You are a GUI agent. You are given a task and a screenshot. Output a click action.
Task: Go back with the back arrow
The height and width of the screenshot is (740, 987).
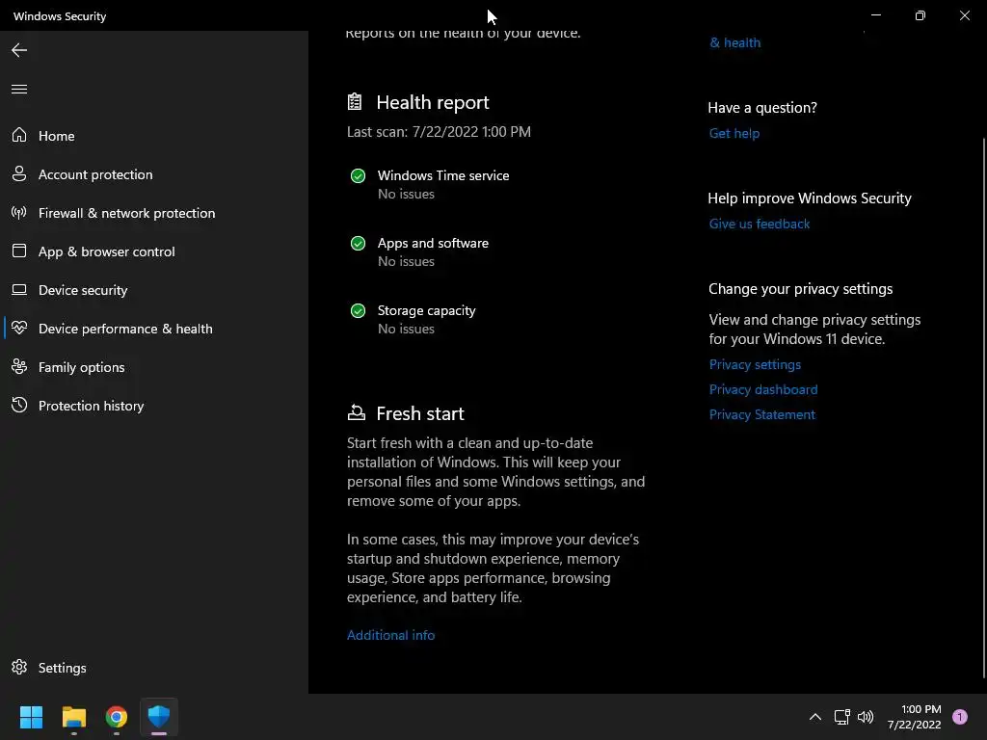(x=19, y=50)
